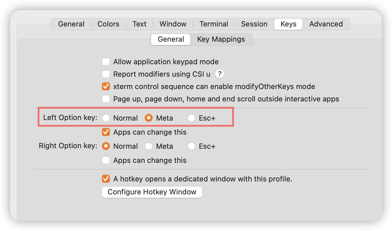The height and width of the screenshot is (231, 392).
Task: Set Left Option key to Esc+
Action: point(191,118)
